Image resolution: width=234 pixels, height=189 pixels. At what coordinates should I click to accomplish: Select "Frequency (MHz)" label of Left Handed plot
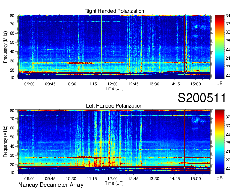click(x=5, y=142)
